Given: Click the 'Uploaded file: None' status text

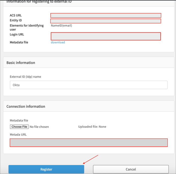Looking at the screenshot, I should [x=92, y=127].
